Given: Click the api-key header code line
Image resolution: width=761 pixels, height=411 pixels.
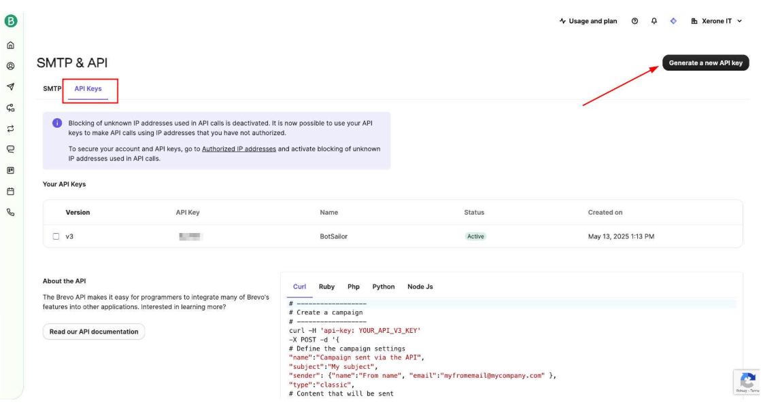Looking at the screenshot, I should [355, 331].
